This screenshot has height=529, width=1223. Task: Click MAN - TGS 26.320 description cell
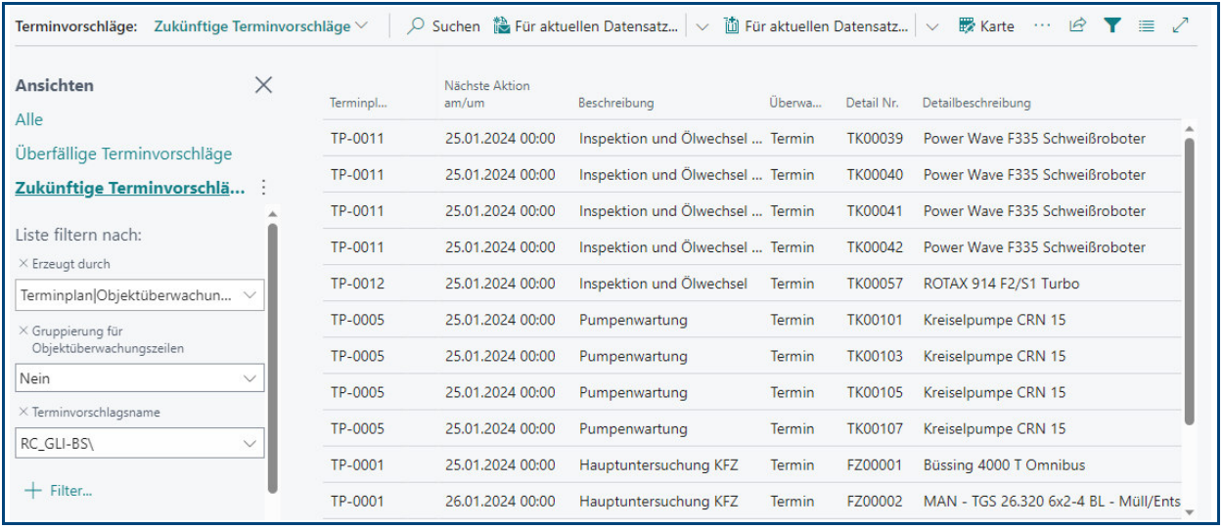(x=1052, y=502)
